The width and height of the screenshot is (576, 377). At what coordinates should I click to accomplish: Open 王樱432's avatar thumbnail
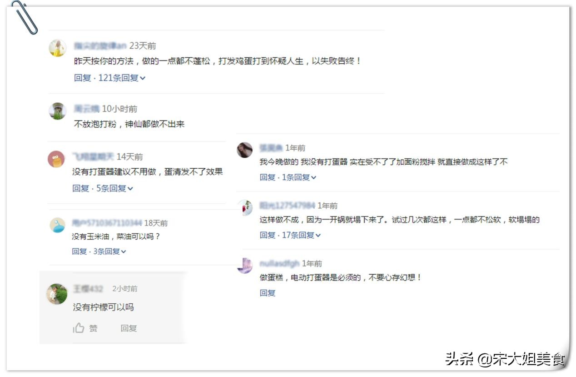[x=56, y=294]
